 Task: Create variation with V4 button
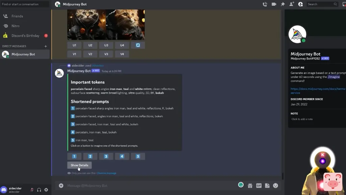pyautogui.click(x=122, y=54)
